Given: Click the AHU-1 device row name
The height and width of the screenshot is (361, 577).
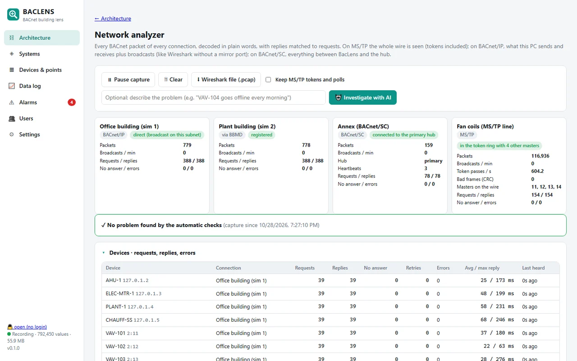Looking at the screenshot, I should (x=114, y=280).
